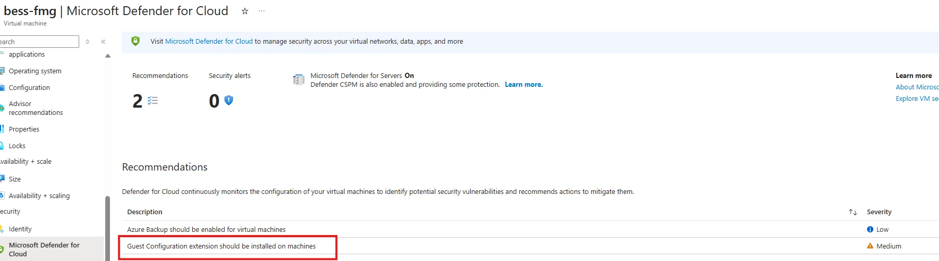The width and height of the screenshot is (939, 261).
Task: Open Azure Backup should be enabled recommendation
Action: point(206,229)
